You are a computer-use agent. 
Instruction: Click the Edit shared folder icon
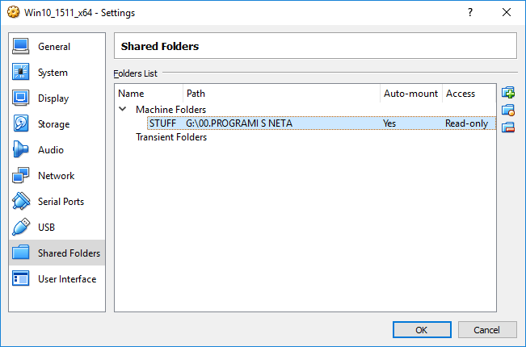[508, 110]
